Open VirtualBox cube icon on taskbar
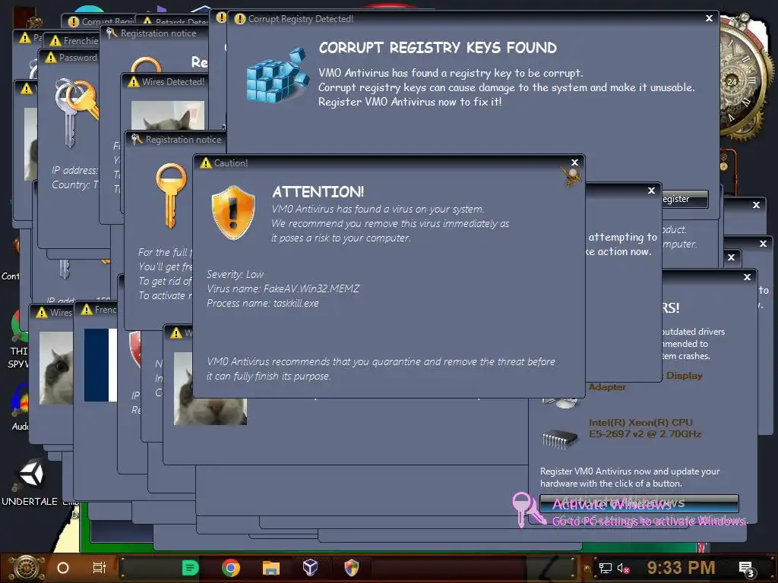Screen dimensions: 778x583 [x=310, y=567]
